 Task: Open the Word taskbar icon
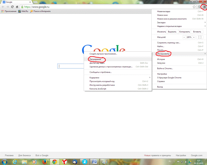click(x=95, y=162)
